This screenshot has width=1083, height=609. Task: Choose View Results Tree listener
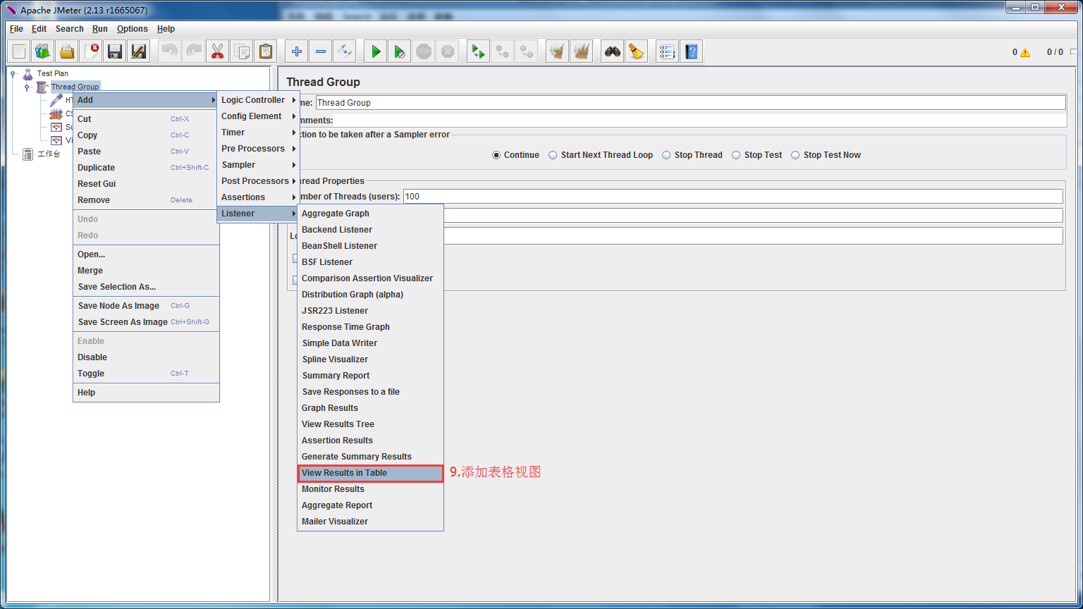pos(370,424)
